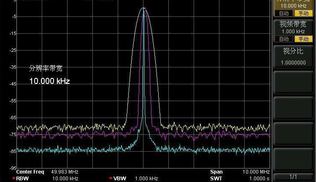Screen dimensions: 316x182
Task: Click the VBW 1.000 kHz value in status bar
Action: pos(146,179)
